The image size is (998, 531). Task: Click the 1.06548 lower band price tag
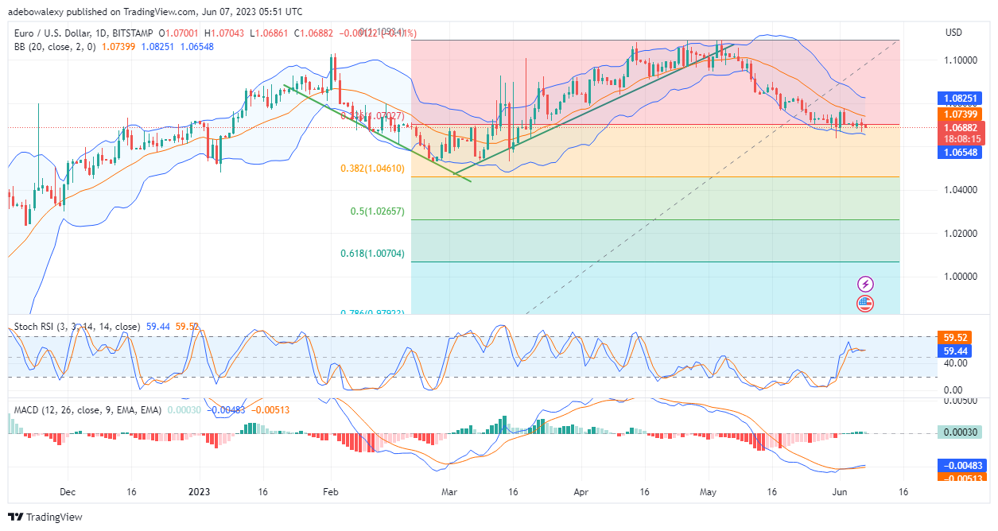point(960,151)
